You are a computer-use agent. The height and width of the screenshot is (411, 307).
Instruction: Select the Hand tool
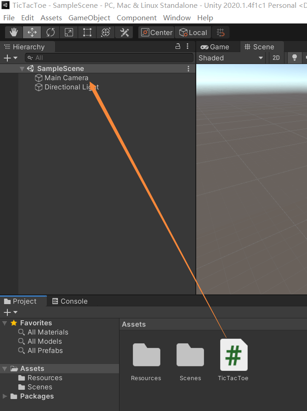pos(14,33)
